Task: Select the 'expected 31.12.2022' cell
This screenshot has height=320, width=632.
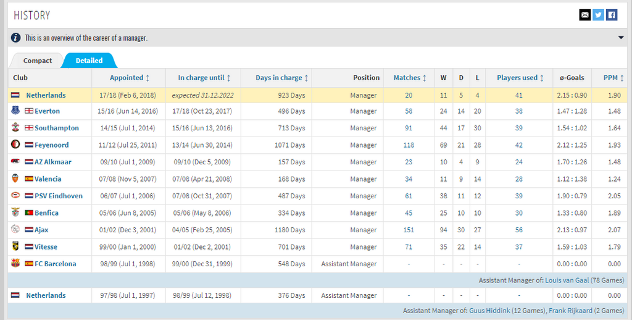Action: point(203,96)
